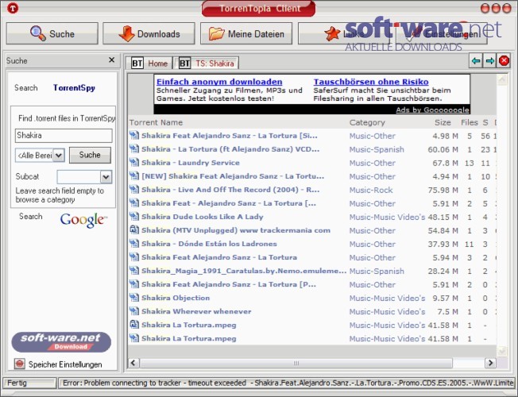Image resolution: width=518 pixels, height=397 pixels.
Task: Open Shakira - La Tortura VCD torrent
Action: [x=230, y=149]
